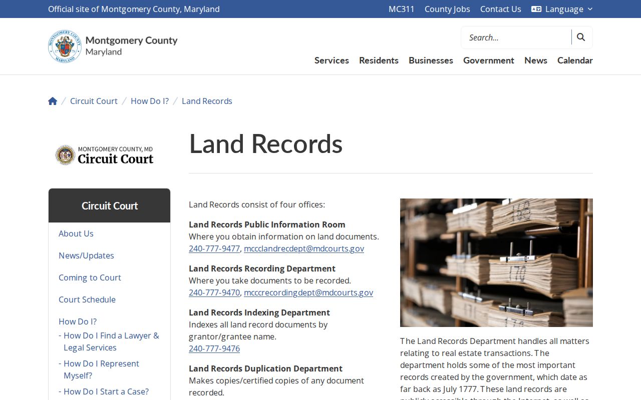Call Public Information Room number 240-777-9477
This screenshot has height=400, width=641.
point(214,248)
